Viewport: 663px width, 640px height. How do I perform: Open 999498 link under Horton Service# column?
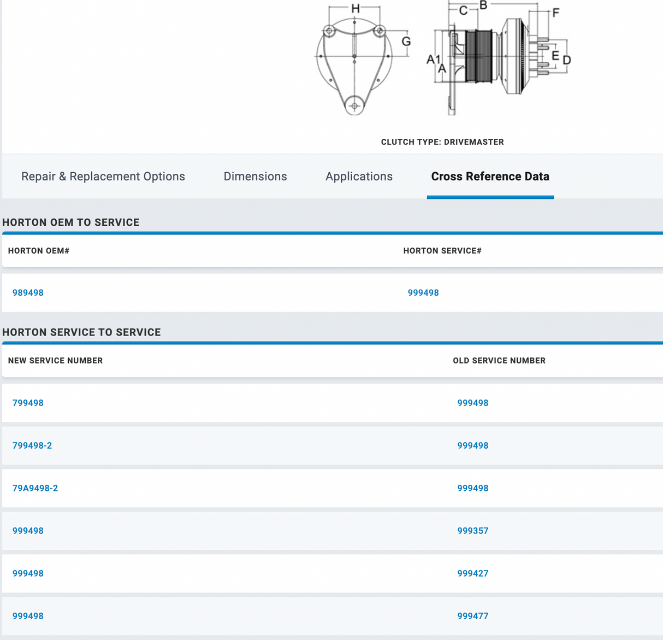(423, 293)
